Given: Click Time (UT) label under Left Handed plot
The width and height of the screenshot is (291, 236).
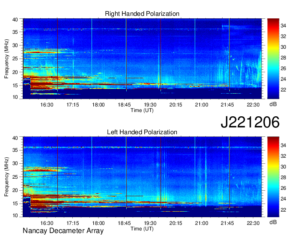Looking at the screenshot, I should click(142, 229).
